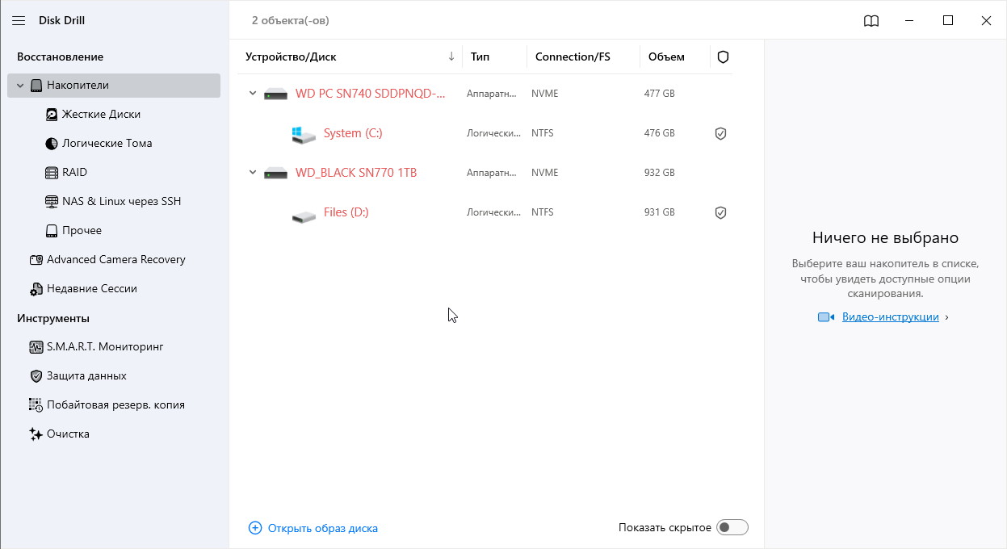This screenshot has width=1007, height=549.
Task: Open the hamburger menu next to Disk Drill
Action: click(x=19, y=21)
